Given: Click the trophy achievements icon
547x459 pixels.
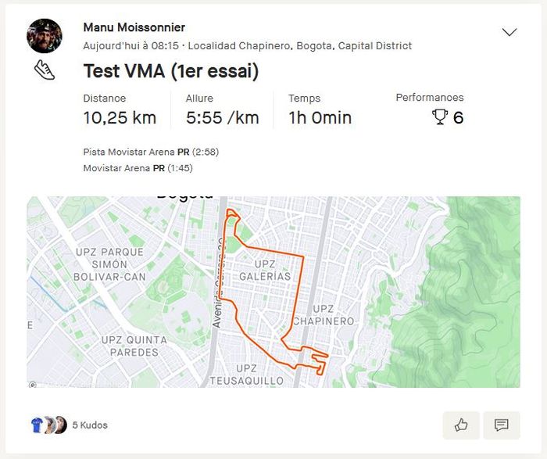Looking at the screenshot, I should click(x=441, y=117).
